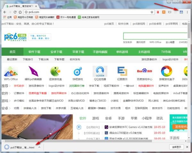This screenshot has width=192, height=153.
Task: Click the 淘宝网今日特卖 bookmark
Action: (x=23, y=17)
